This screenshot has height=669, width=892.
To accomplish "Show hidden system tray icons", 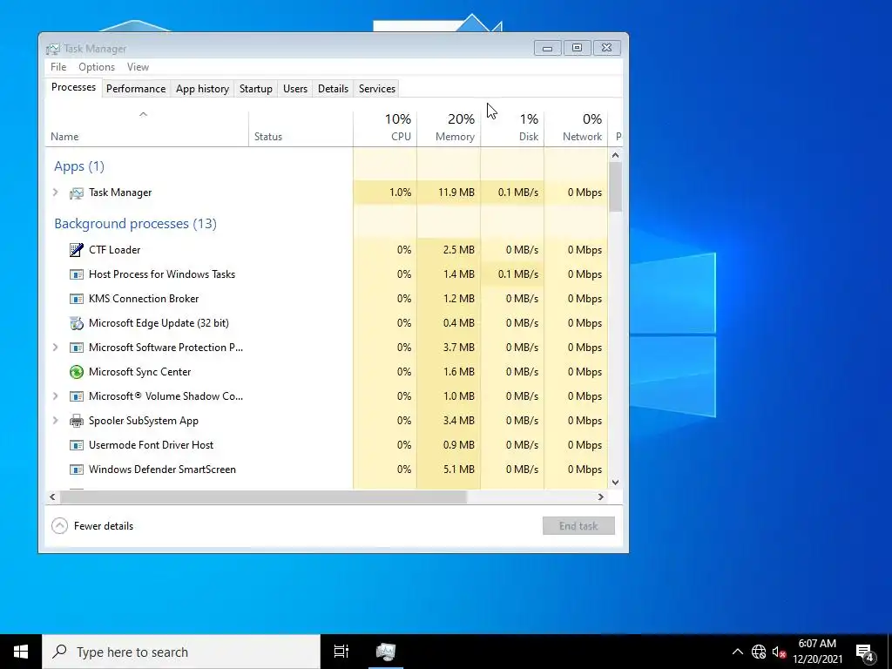I will coord(737,652).
